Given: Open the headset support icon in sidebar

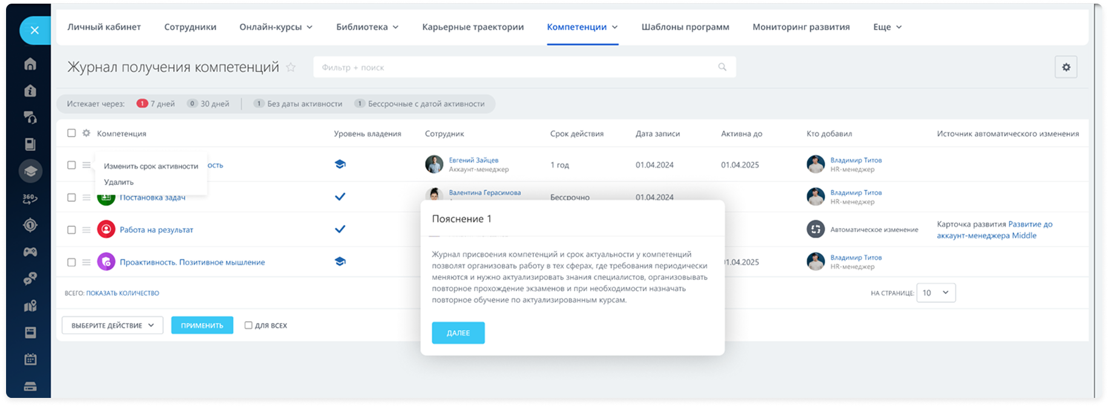Looking at the screenshot, I should (30, 117).
